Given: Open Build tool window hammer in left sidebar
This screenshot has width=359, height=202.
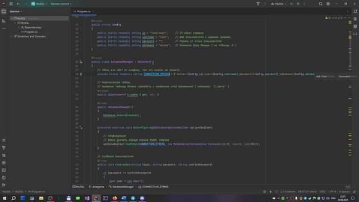Looking at the screenshot, I should [4, 148].
